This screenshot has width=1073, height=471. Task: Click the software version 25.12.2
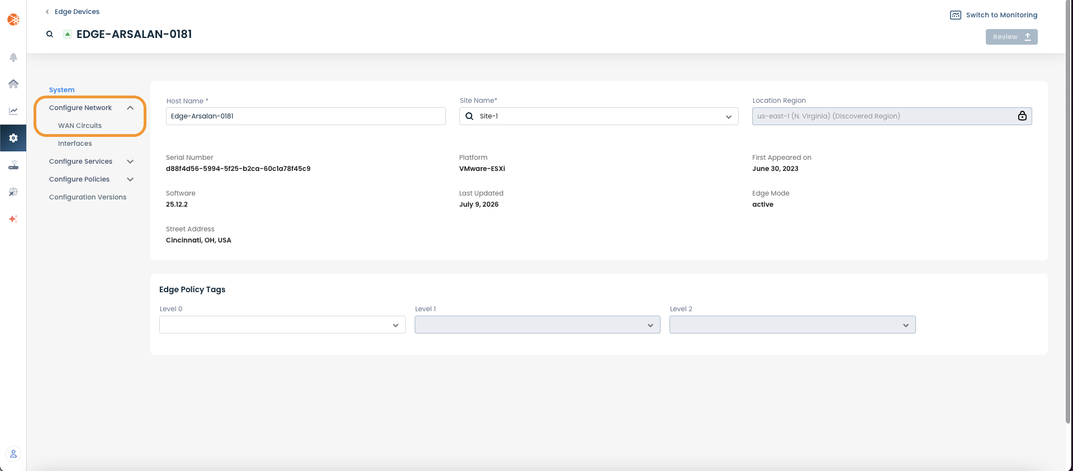click(x=177, y=204)
